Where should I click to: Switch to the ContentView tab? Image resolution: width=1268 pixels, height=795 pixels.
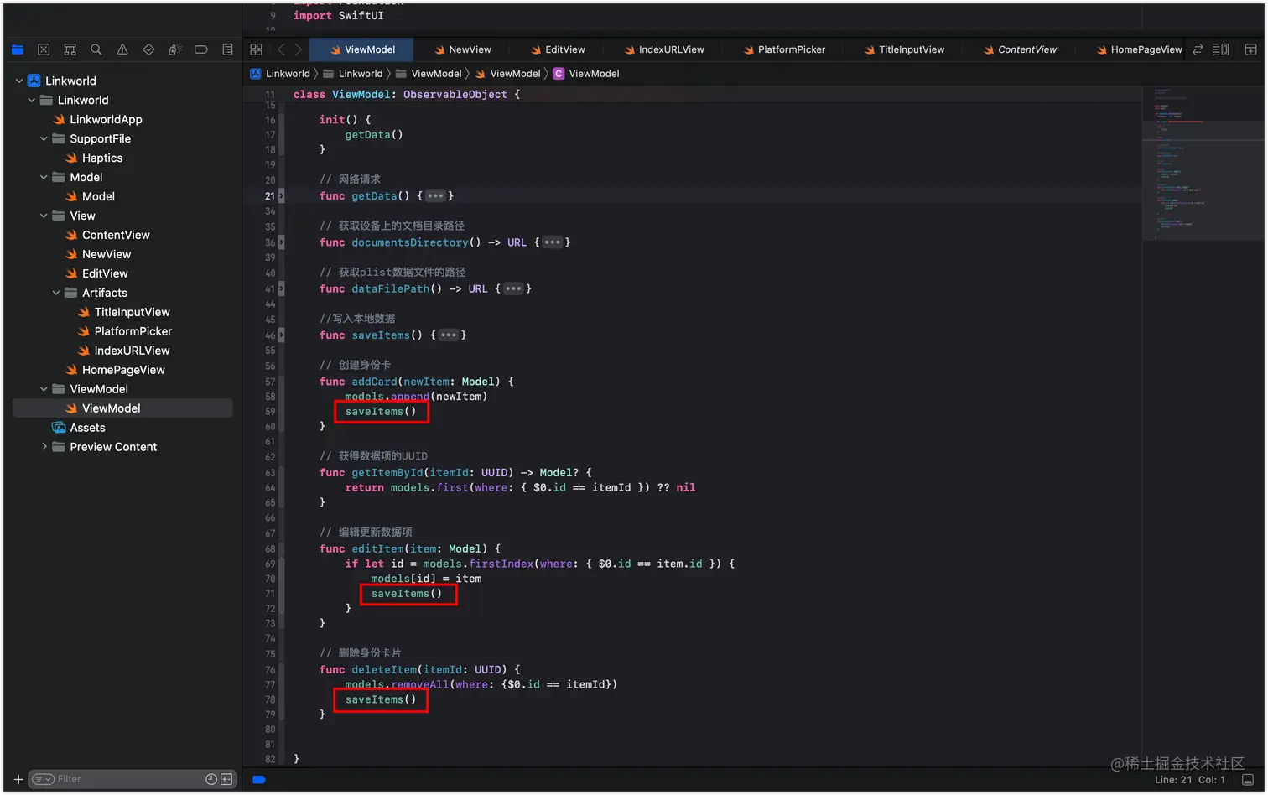tap(1020, 49)
